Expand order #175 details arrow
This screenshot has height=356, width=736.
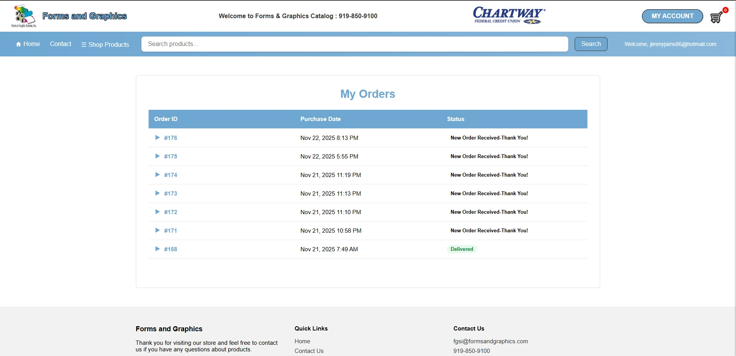[157, 156]
